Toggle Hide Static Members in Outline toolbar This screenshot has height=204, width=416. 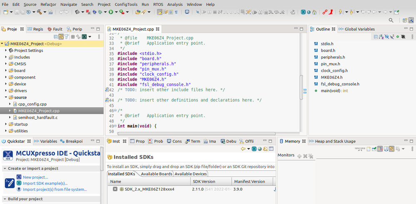392,37
